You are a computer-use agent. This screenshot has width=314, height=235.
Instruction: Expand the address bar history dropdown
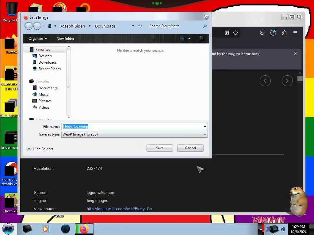(133, 26)
